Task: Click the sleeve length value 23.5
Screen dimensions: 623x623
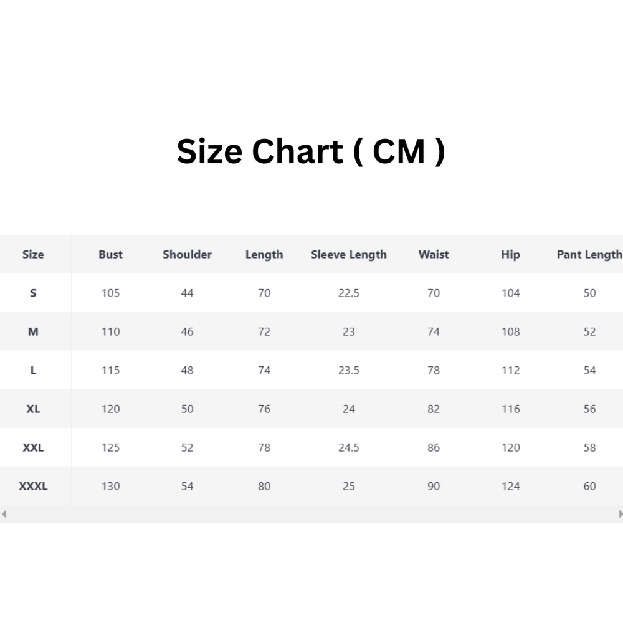Action: pyautogui.click(x=348, y=370)
